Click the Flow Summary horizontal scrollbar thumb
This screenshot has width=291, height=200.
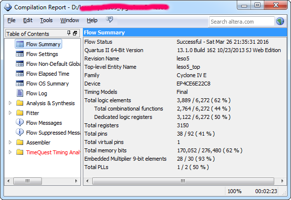[183, 181]
